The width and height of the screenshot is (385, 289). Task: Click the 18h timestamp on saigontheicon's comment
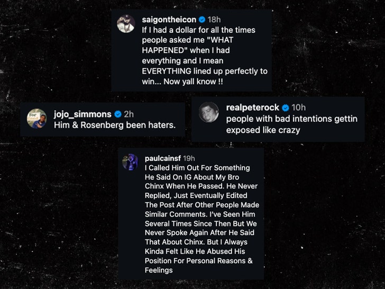click(x=214, y=20)
